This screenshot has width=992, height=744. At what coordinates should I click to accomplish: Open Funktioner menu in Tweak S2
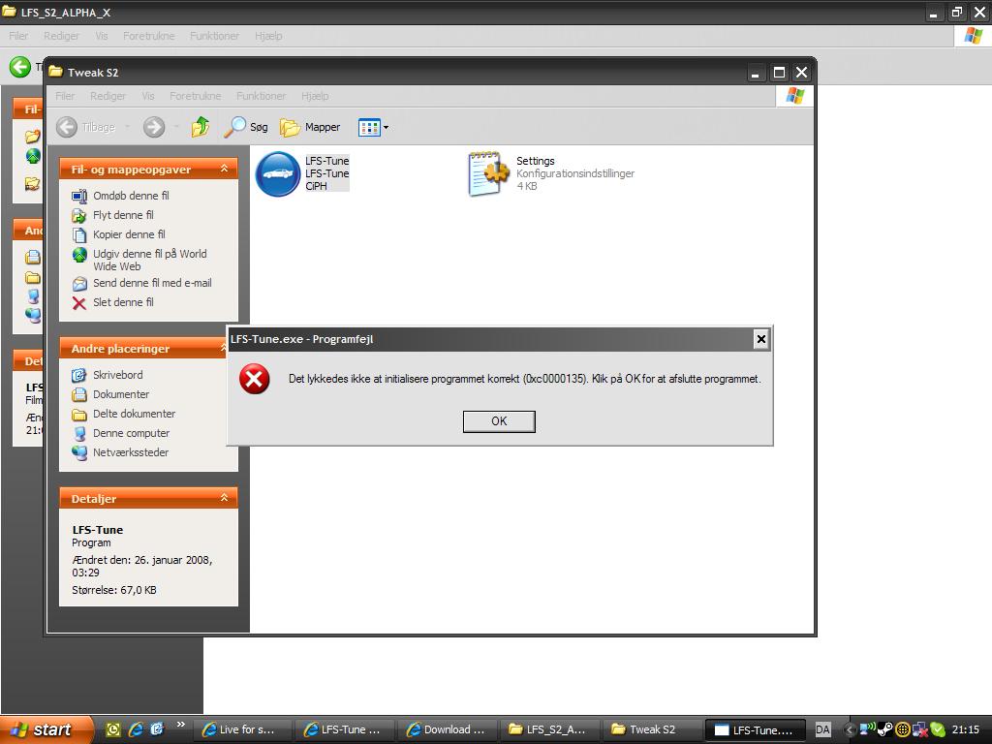261,96
